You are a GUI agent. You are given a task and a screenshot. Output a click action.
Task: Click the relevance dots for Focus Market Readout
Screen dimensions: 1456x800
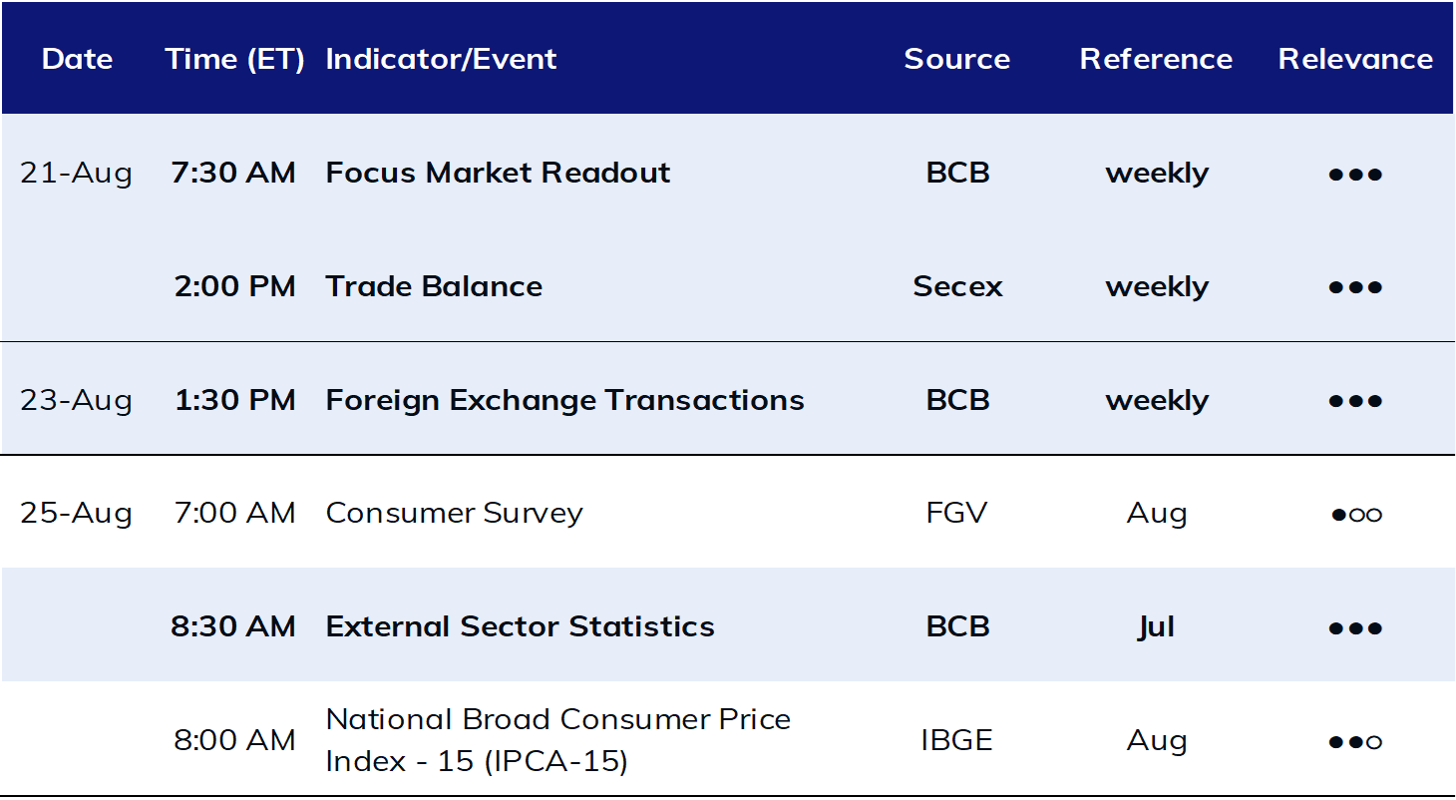tap(1355, 175)
